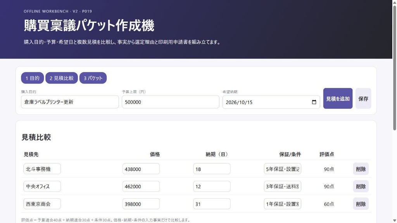Click the 見積を追加 button

[x=338, y=98]
